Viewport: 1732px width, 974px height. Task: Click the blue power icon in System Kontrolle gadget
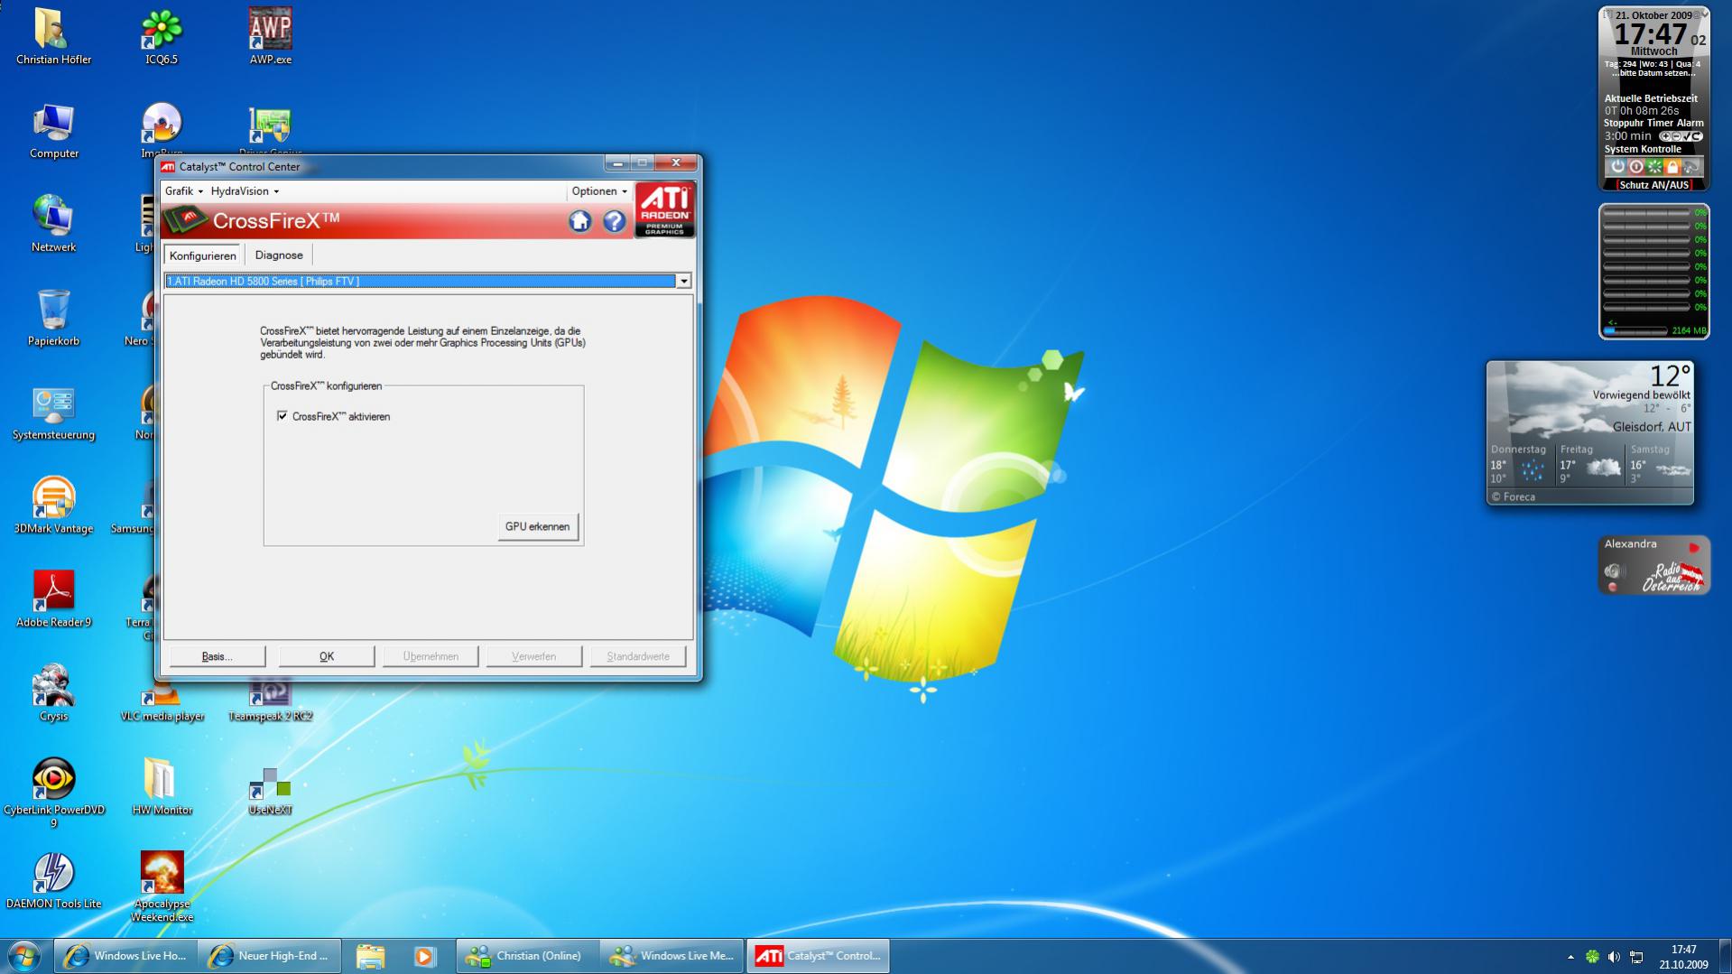[x=1617, y=166]
